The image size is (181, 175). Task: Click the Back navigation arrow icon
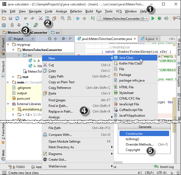77,19
